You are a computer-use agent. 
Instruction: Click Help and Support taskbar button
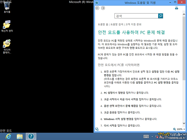pyautogui.click(x=31, y=136)
